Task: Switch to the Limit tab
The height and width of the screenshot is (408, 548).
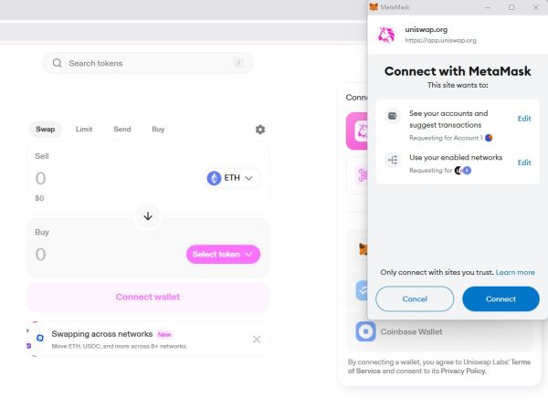Action: pyautogui.click(x=84, y=129)
